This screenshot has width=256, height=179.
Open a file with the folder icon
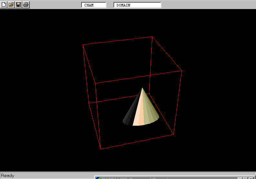[11, 5]
